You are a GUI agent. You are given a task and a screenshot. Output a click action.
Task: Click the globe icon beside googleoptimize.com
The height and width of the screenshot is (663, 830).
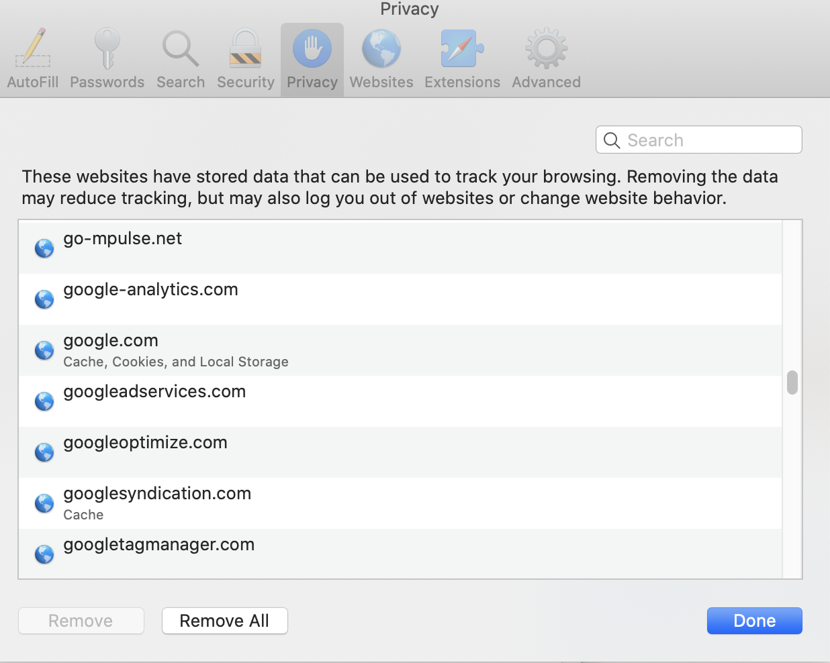[x=44, y=452]
